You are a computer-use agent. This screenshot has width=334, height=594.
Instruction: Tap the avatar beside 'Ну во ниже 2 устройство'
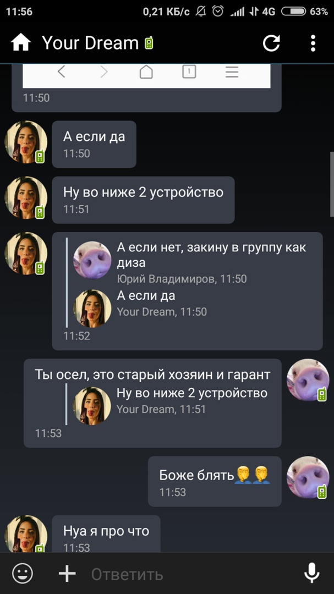click(25, 198)
